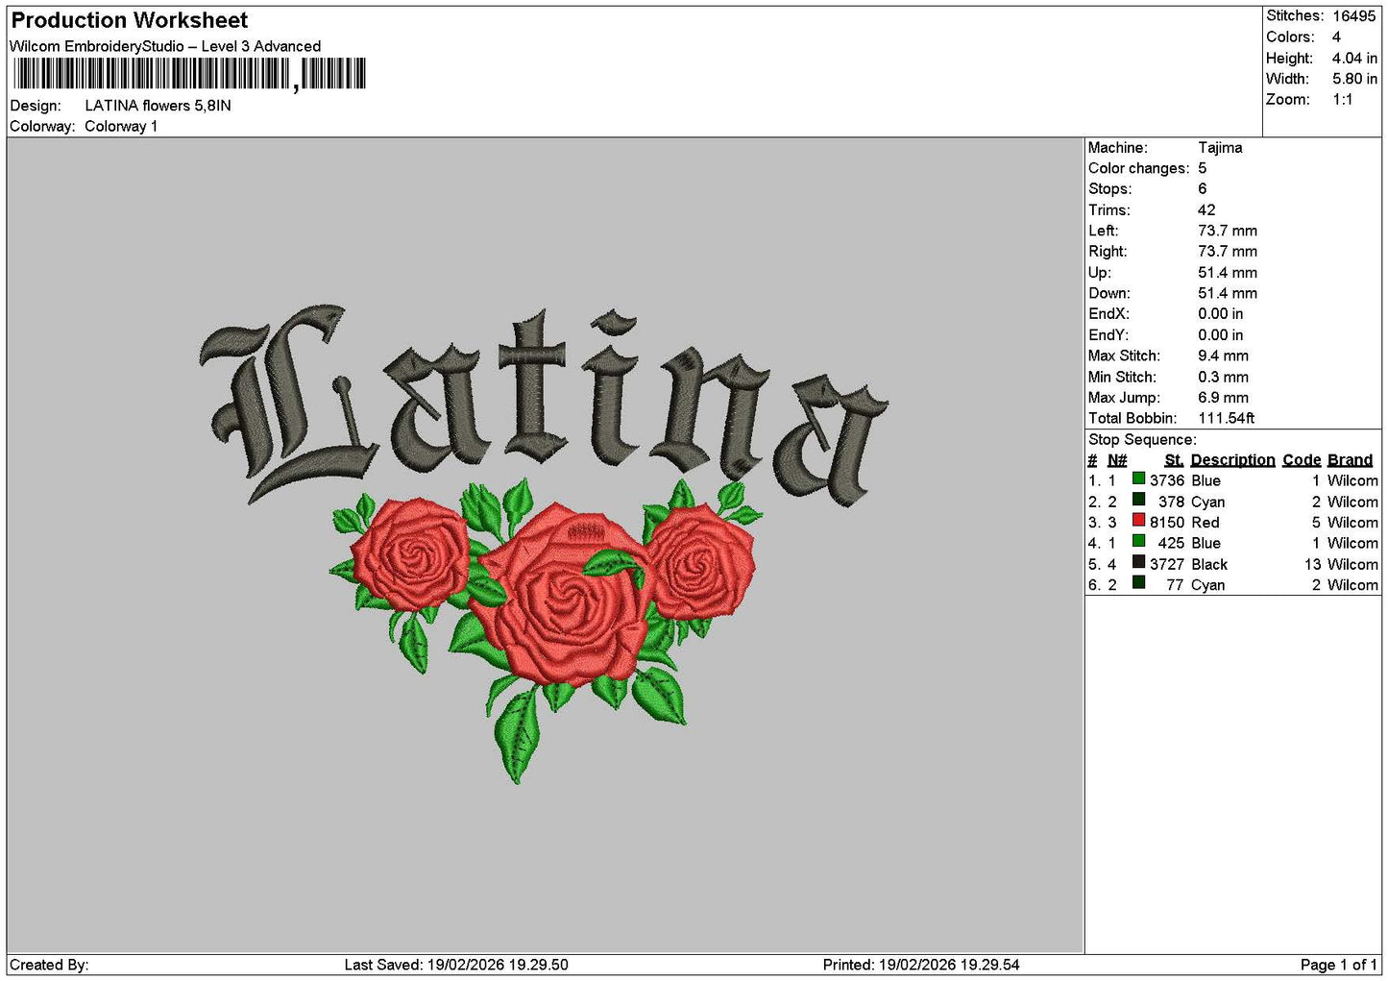Click the 'Stop Sequence:' heading
This screenshot has width=1388, height=981.
point(1142,440)
